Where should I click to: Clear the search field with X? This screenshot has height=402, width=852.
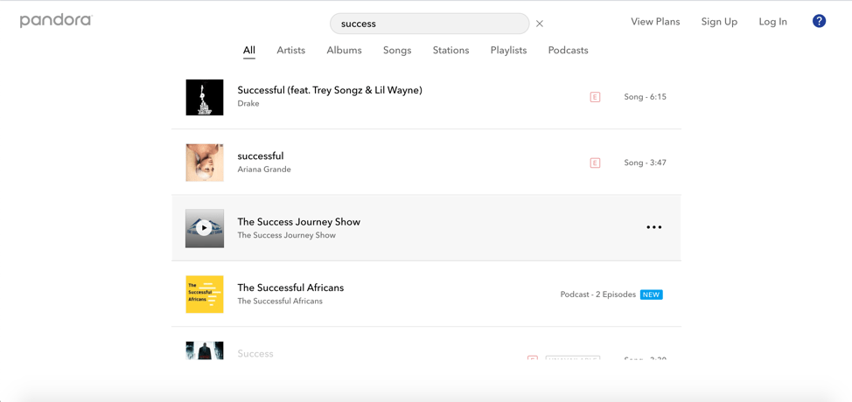(x=540, y=24)
